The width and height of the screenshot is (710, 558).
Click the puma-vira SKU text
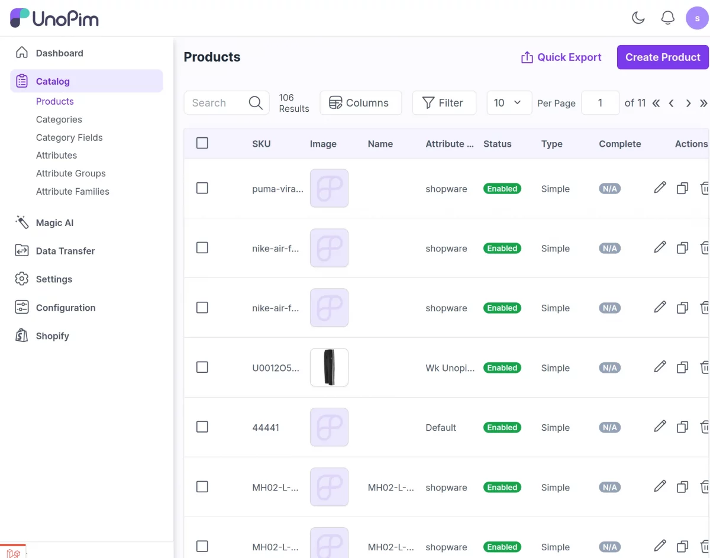[277, 189]
